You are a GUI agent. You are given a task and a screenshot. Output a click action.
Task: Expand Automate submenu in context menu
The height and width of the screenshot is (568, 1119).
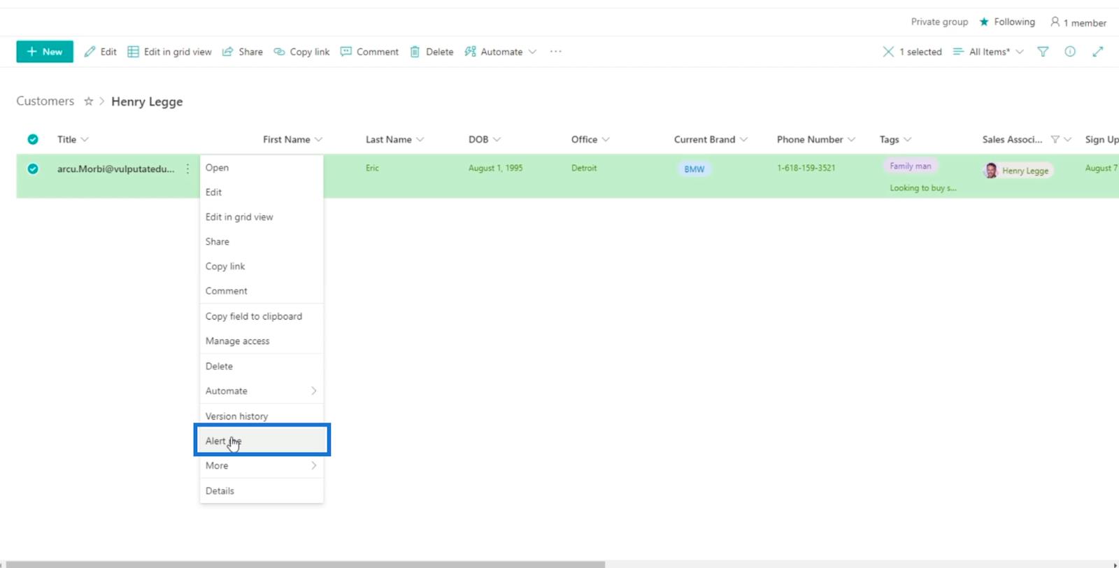click(262, 391)
